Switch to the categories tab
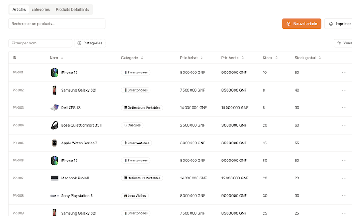The image size is (352, 216). pos(40,9)
